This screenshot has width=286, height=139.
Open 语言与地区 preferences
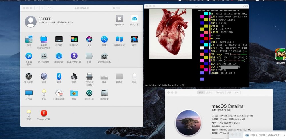[119, 39]
